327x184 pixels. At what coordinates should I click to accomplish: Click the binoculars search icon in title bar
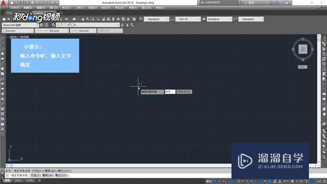pos(241,3)
